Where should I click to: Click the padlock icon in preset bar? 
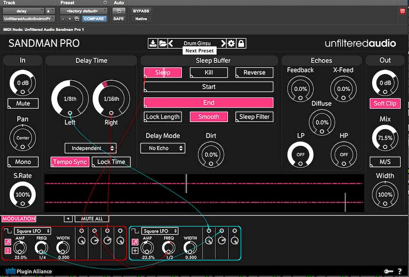[241, 43]
